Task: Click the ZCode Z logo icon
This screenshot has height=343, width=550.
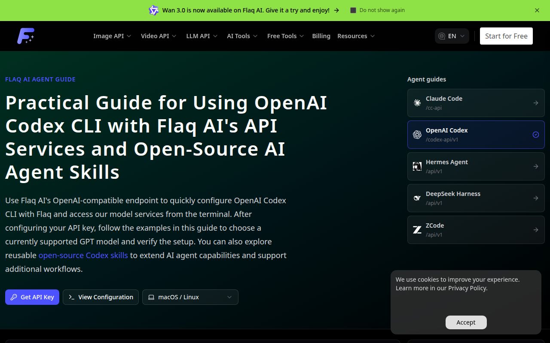Action: pos(417,230)
